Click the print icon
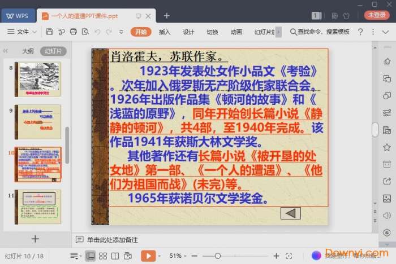This screenshot has width=396, height=264. [x=73, y=32]
